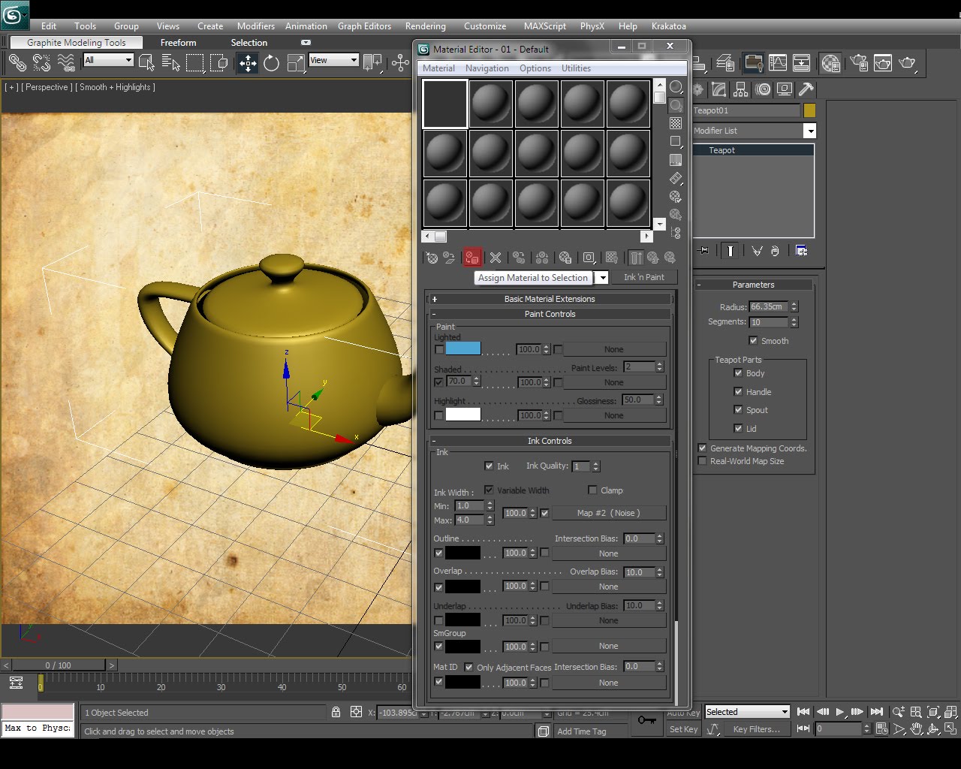This screenshot has width=961, height=769.
Task: Click the Ink 'n Paint material type button
Action: [644, 277]
